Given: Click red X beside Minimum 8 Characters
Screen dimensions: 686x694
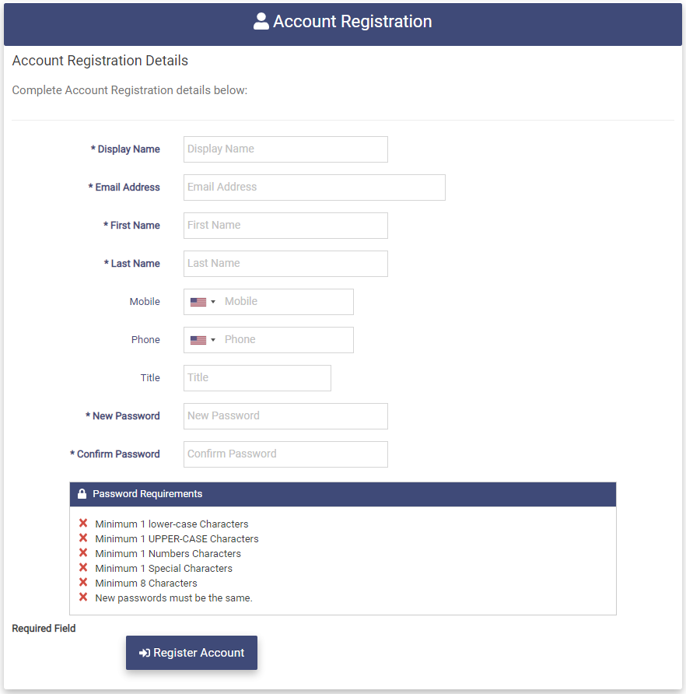Looking at the screenshot, I should 83,583.
